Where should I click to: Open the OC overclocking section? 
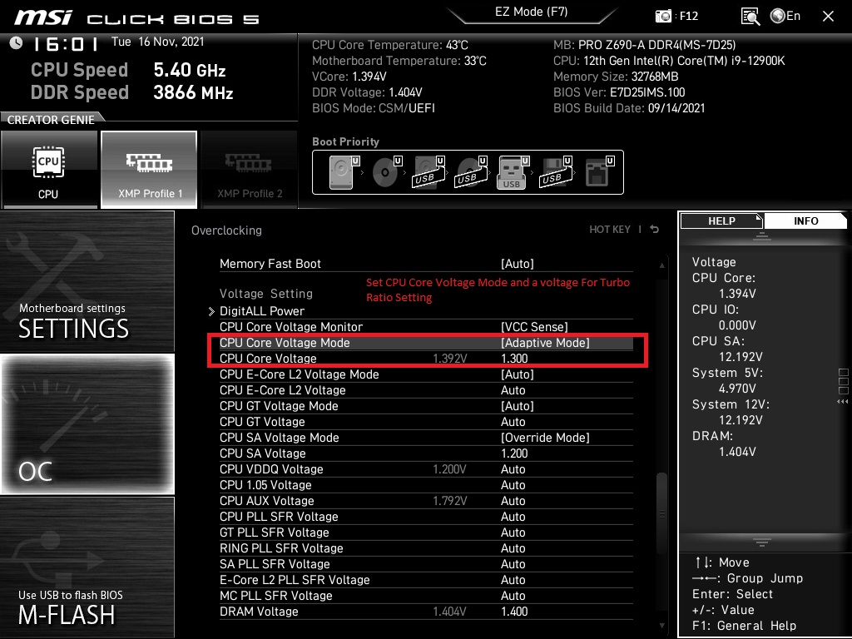(x=87, y=424)
